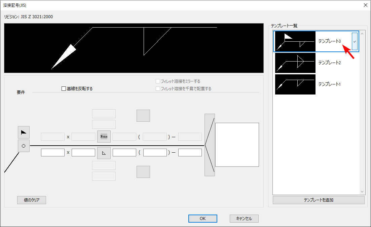The image size is (371, 227).
Task: Open the lower fillet weld symbol selector
Action: coord(104,153)
